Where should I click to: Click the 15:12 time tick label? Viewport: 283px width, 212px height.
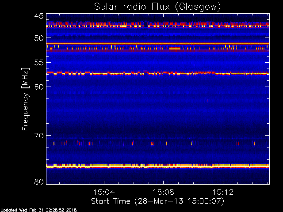coord(223,192)
